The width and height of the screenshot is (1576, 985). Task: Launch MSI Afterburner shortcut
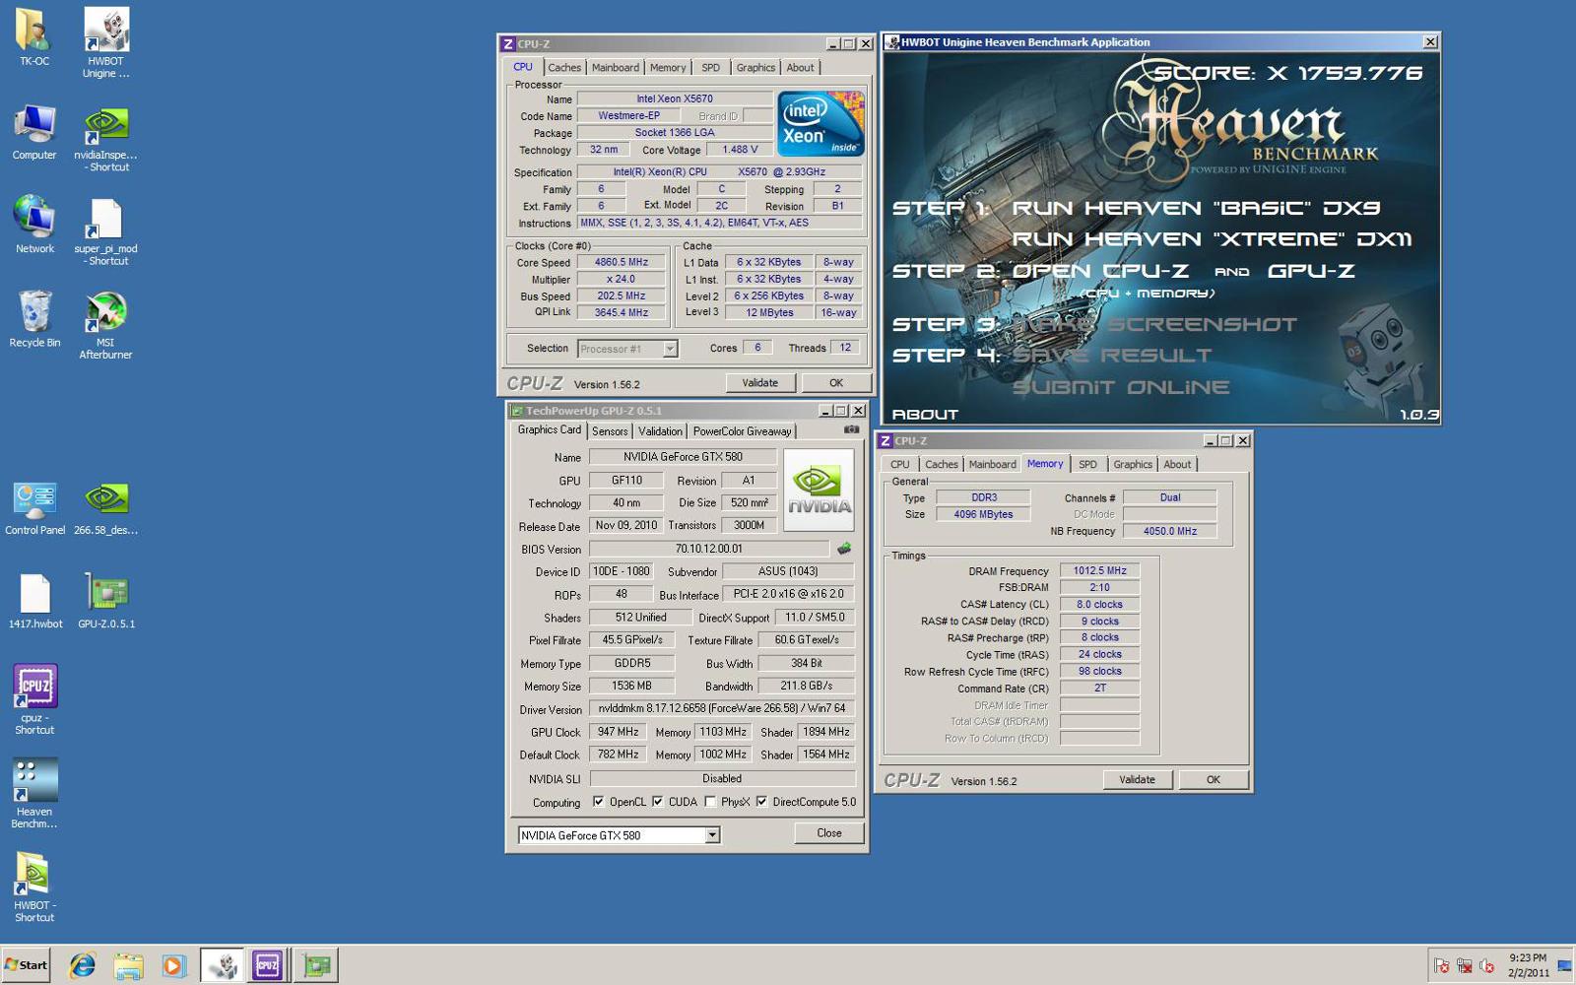pos(105,325)
